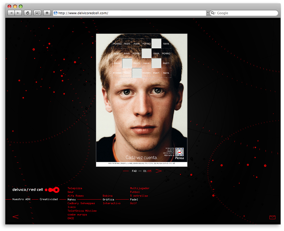The image size is (284, 231).
Task: Reload the page with the refresh button
Action: pyautogui.click(x=27, y=13)
